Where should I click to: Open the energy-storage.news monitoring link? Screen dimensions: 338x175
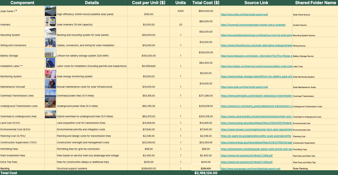[x=257, y=76]
